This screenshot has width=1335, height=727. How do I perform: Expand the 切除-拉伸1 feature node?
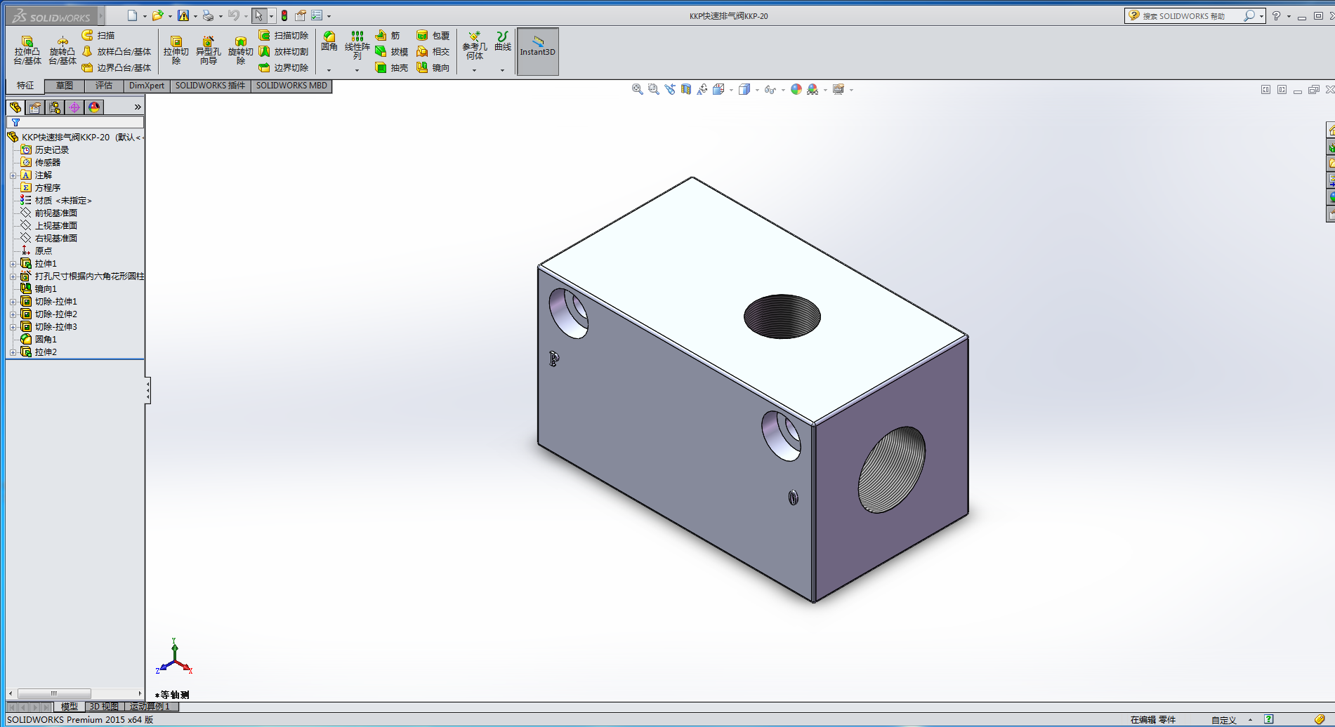pos(13,302)
